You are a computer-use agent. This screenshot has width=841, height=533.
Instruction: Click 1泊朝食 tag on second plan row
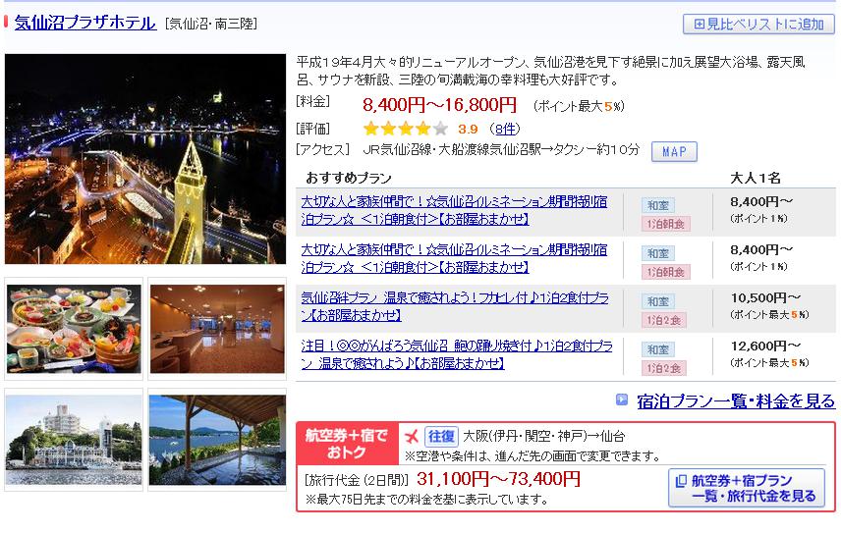(x=665, y=272)
